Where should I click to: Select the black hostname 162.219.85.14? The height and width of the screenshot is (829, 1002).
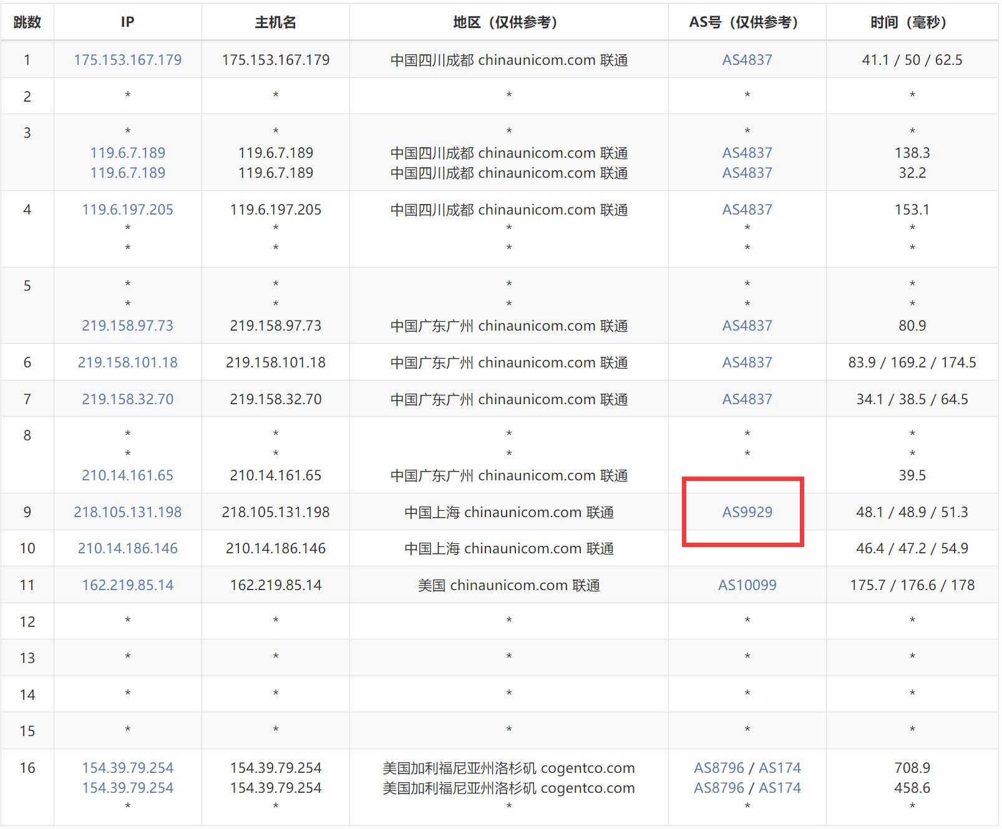[275, 585]
